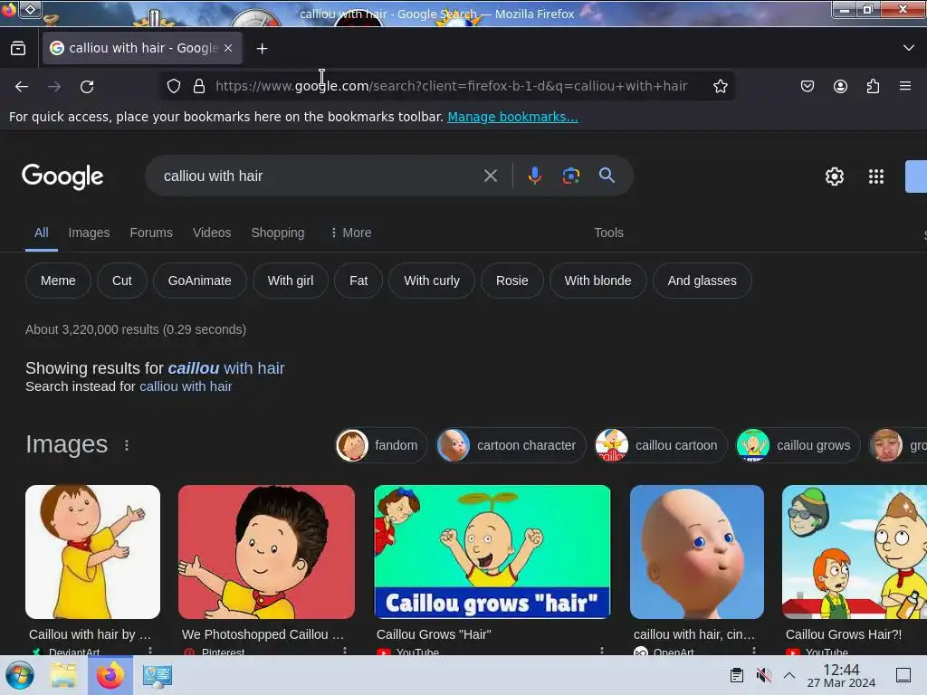The image size is (927, 695).
Task: Submit search with magnifier icon
Action: pos(607,176)
